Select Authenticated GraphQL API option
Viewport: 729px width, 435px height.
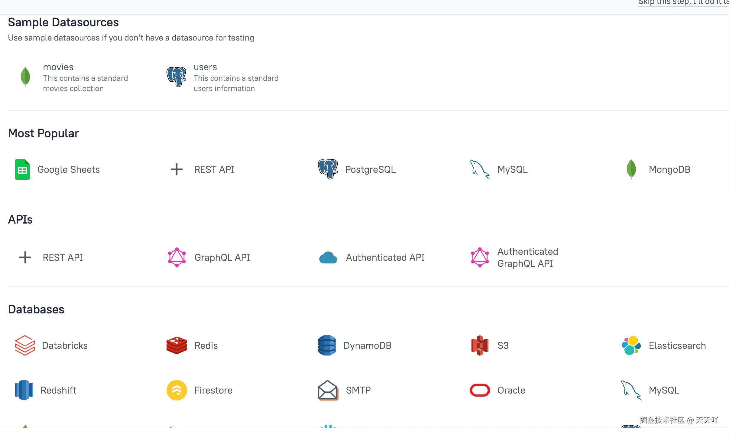pyautogui.click(x=527, y=257)
